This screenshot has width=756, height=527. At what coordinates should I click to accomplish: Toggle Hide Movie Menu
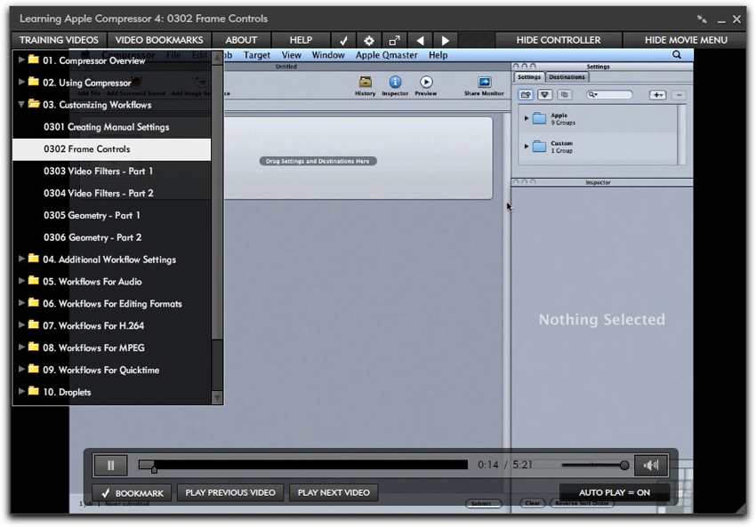pos(686,41)
